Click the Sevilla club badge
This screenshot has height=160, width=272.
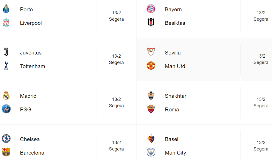151,53
